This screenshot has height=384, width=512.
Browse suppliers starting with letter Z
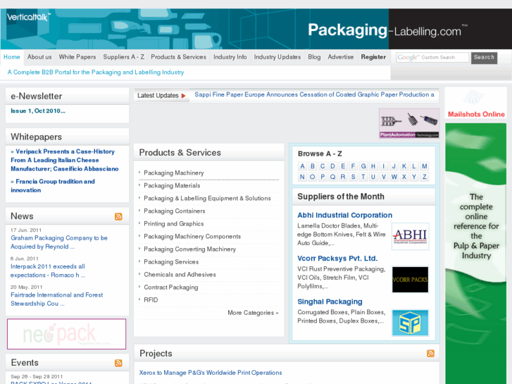coord(425,177)
